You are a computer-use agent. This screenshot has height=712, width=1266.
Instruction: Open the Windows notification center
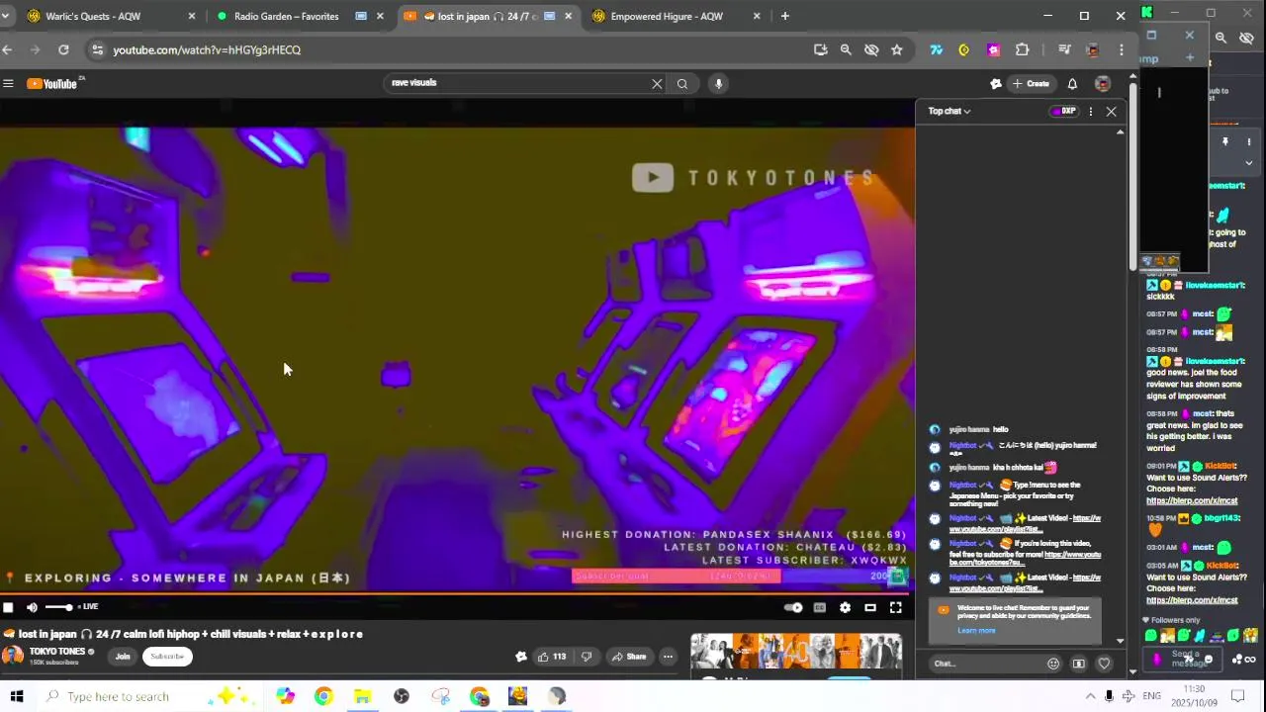[1236, 696]
